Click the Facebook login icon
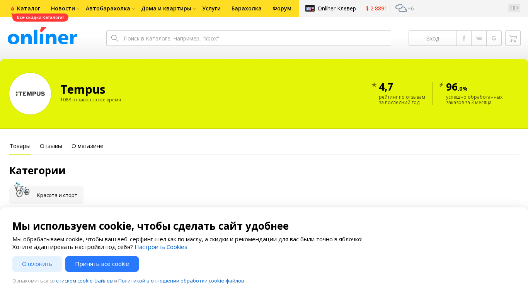Screen dimensions: 528x296 point(464,38)
